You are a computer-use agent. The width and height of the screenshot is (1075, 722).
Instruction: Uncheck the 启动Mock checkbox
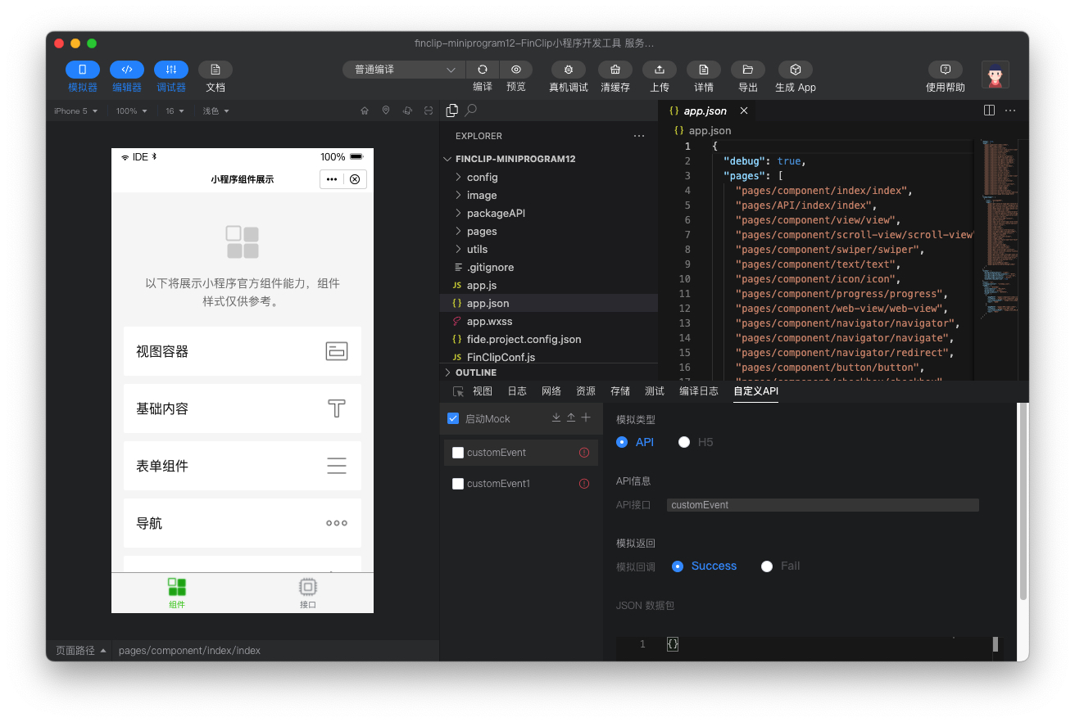(x=453, y=419)
